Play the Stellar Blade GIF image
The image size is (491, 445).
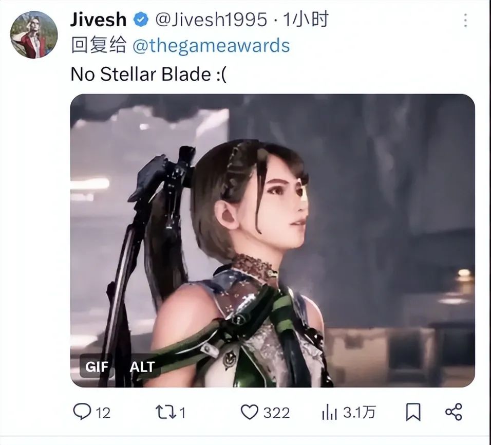272,240
